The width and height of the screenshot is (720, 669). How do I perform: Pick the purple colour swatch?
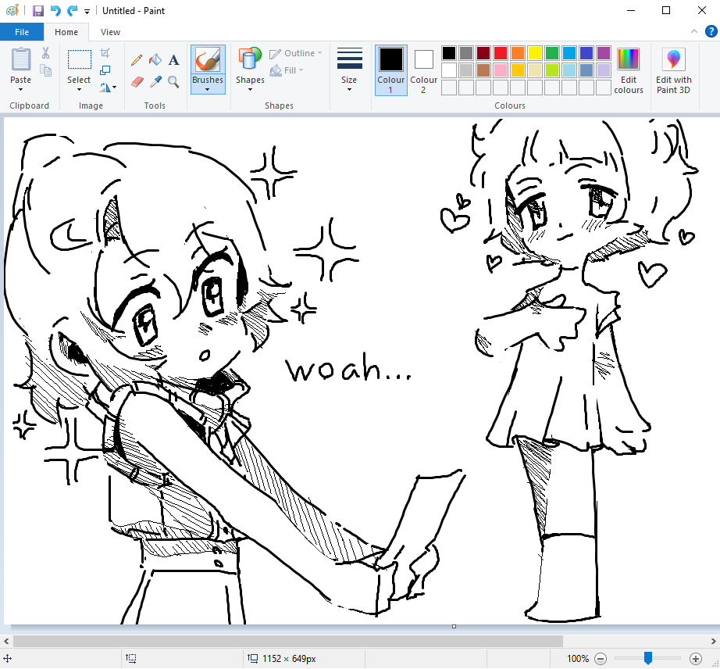604,53
